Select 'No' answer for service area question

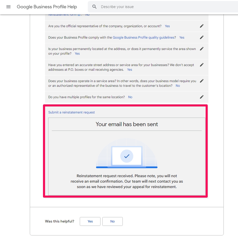pyautogui.click(x=178, y=86)
